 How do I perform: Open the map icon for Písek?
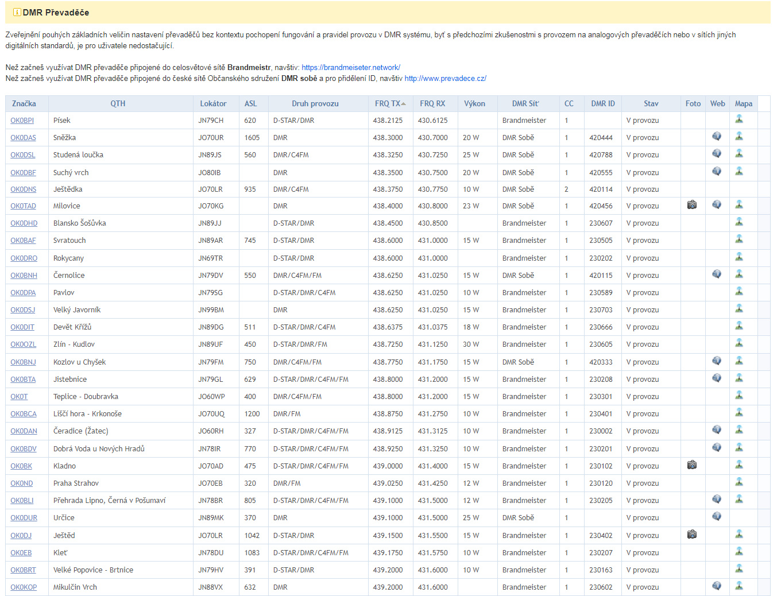[x=739, y=119]
